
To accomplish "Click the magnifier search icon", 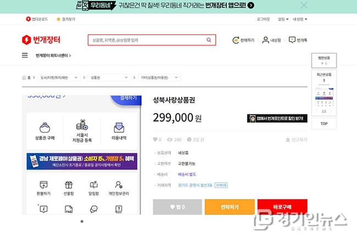I will 209,40.
